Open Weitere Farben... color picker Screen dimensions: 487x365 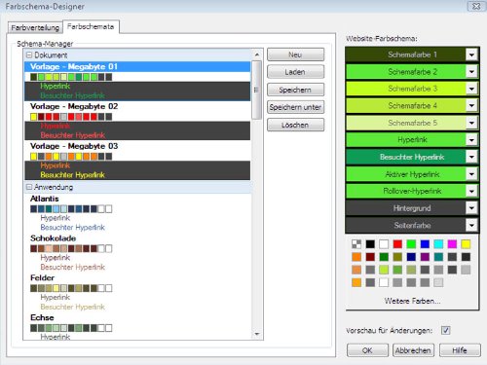click(x=412, y=301)
